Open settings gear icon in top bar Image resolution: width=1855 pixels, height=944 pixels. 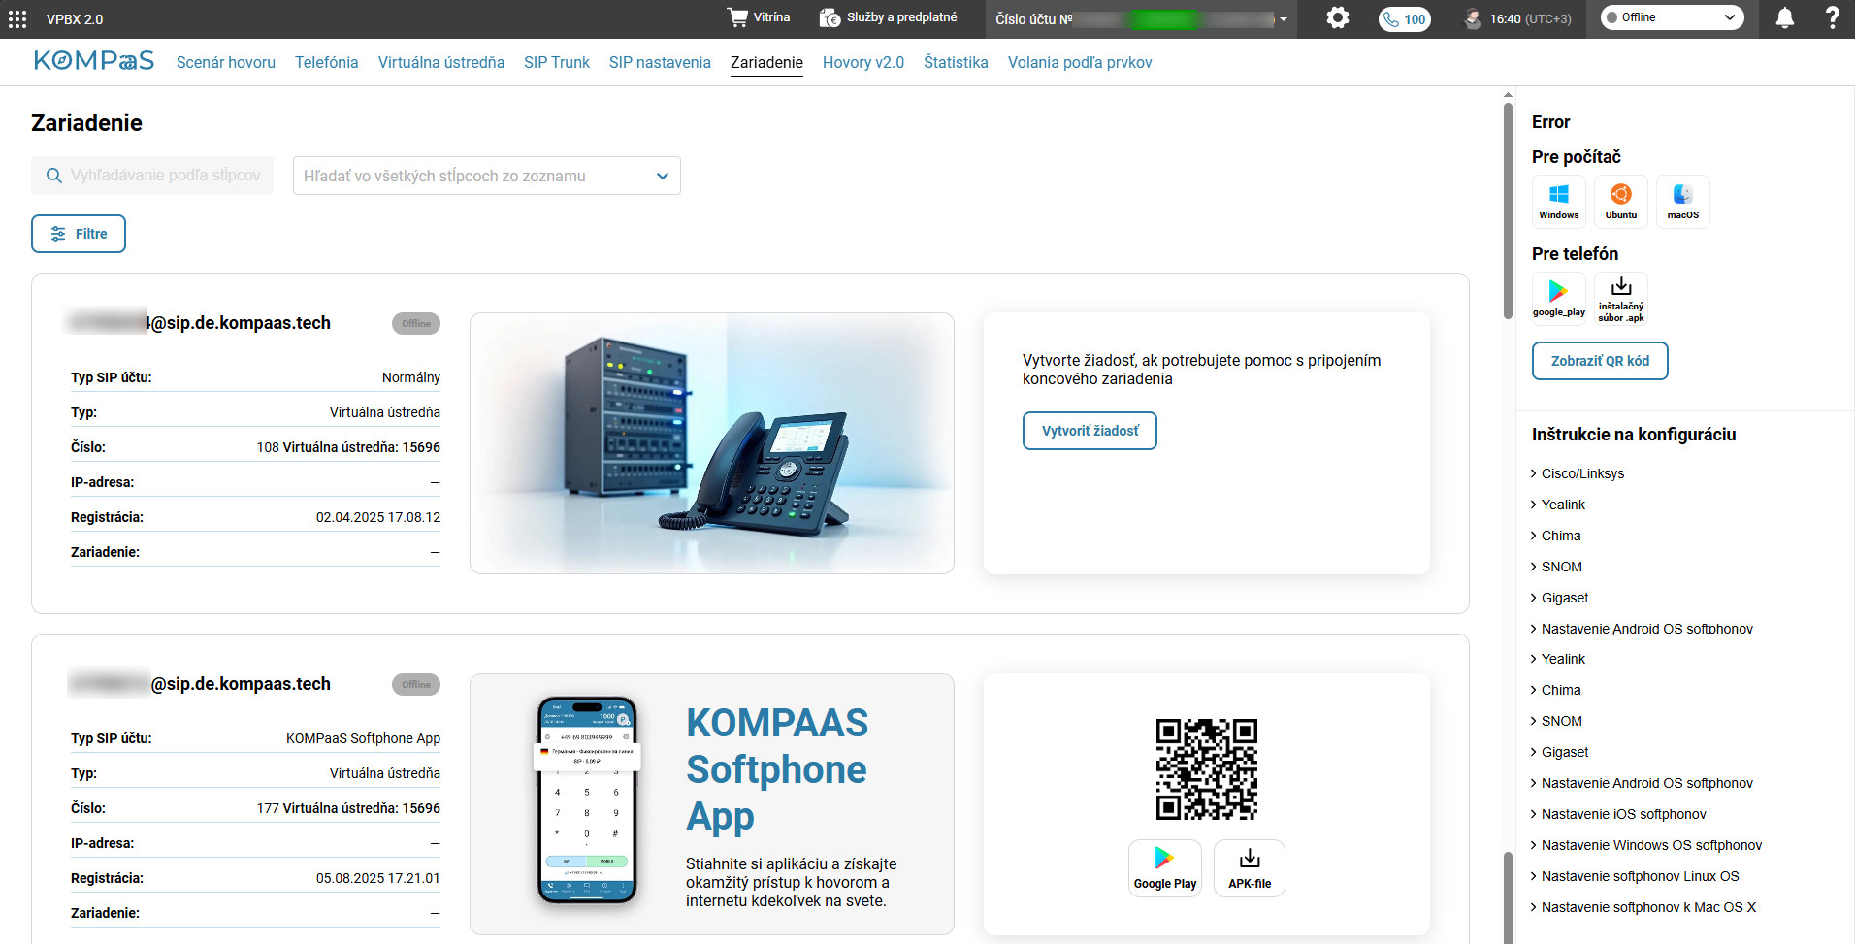pos(1338,17)
